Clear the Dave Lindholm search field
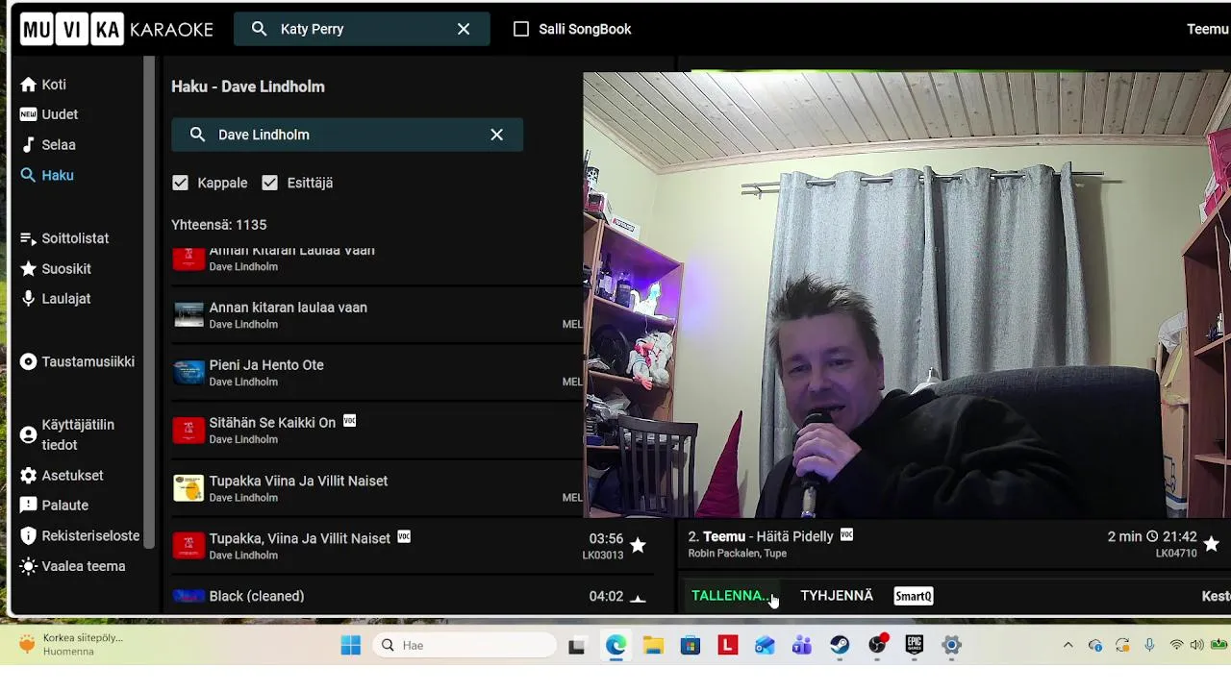The image size is (1231, 692). click(x=496, y=135)
